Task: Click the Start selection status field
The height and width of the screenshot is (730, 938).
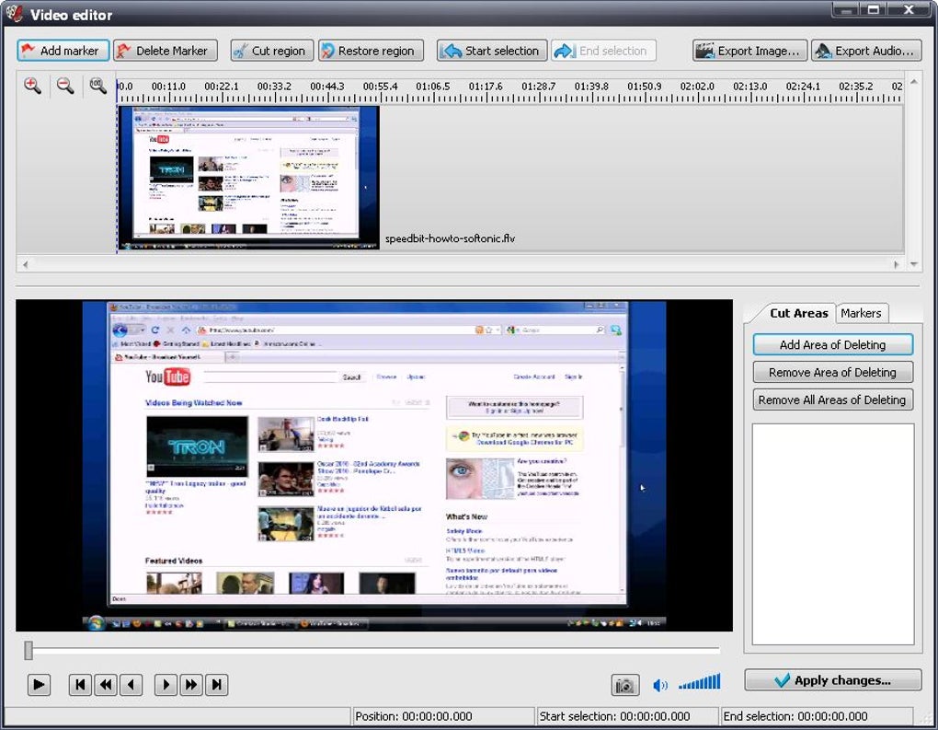Action: [x=627, y=716]
